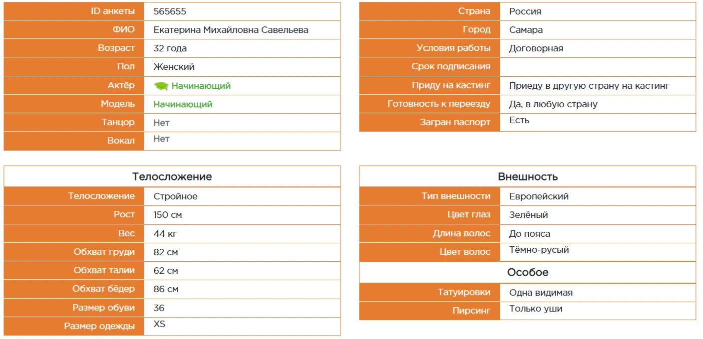Click the 'Зелёный' eye color value
Screen dimensions: 703x339
(x=528, y=215)
